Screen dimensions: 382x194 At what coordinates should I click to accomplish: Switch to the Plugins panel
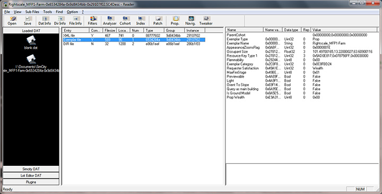click(31, 182)
